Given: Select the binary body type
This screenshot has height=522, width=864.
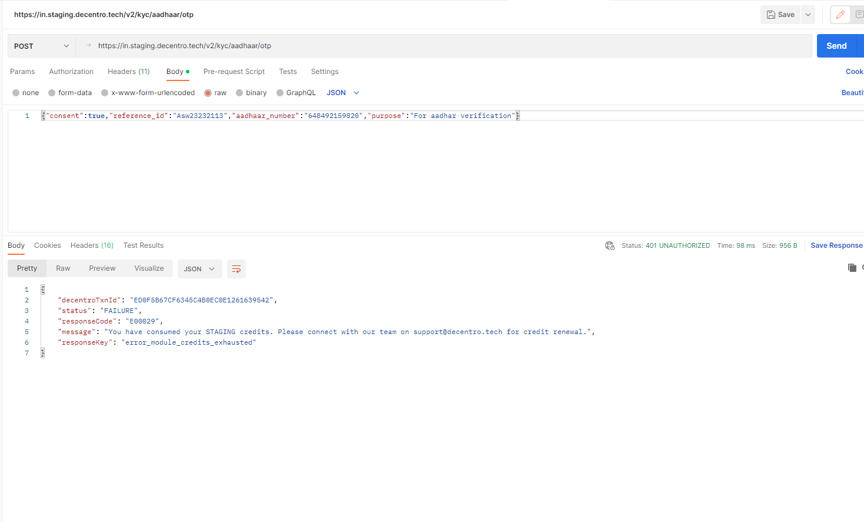Looking at the screenshot, I should tap(251, 93).
